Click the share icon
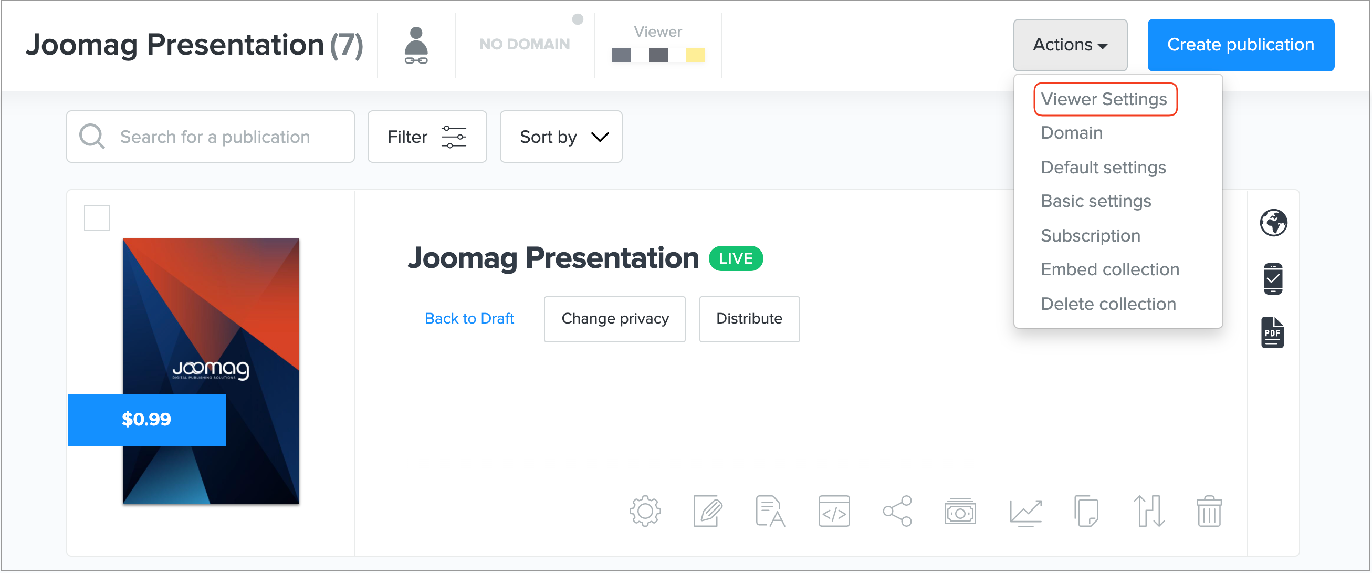The width and height of the screenshot is (1372, 573). click(x=897, y=512)
